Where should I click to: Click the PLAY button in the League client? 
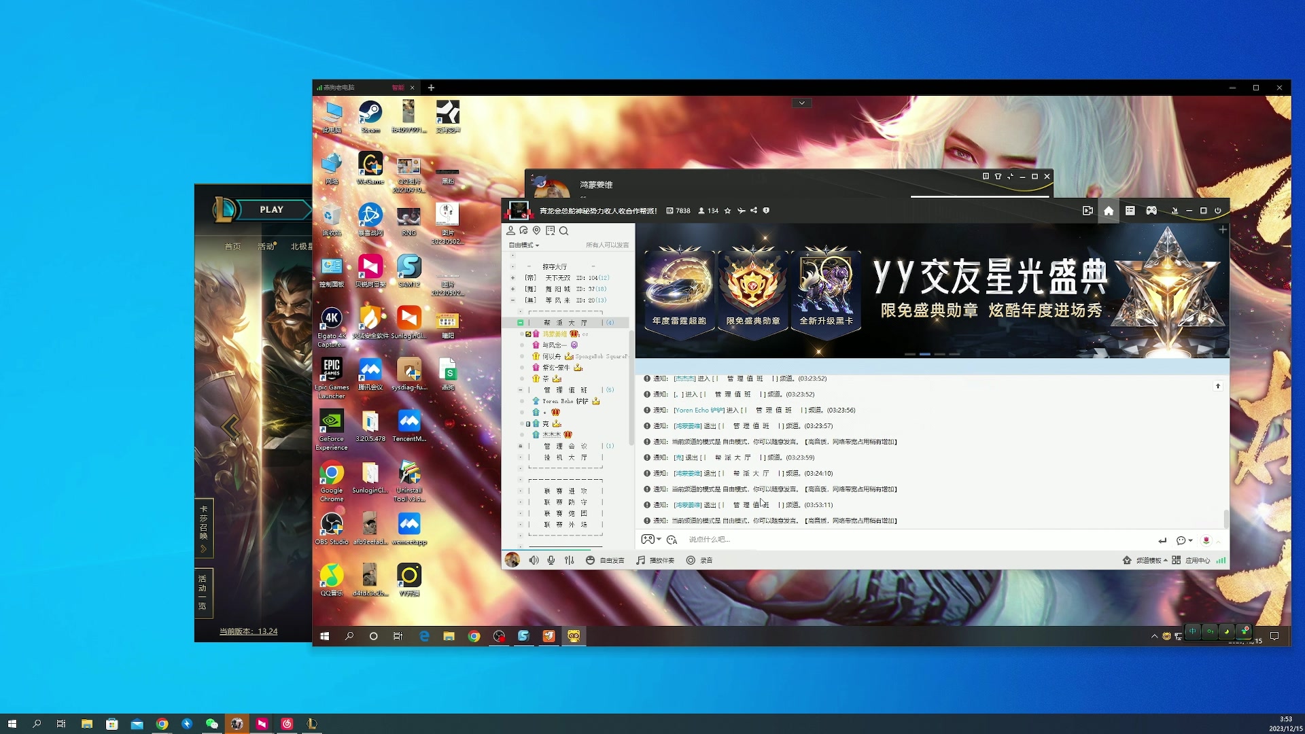[271, 209]
